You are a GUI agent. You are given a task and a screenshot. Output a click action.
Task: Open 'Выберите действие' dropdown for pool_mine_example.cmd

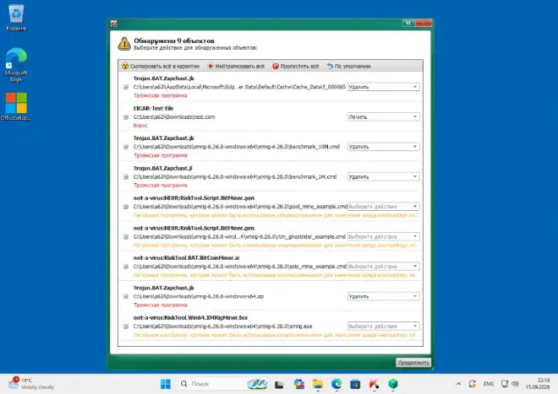pos(383,207)
